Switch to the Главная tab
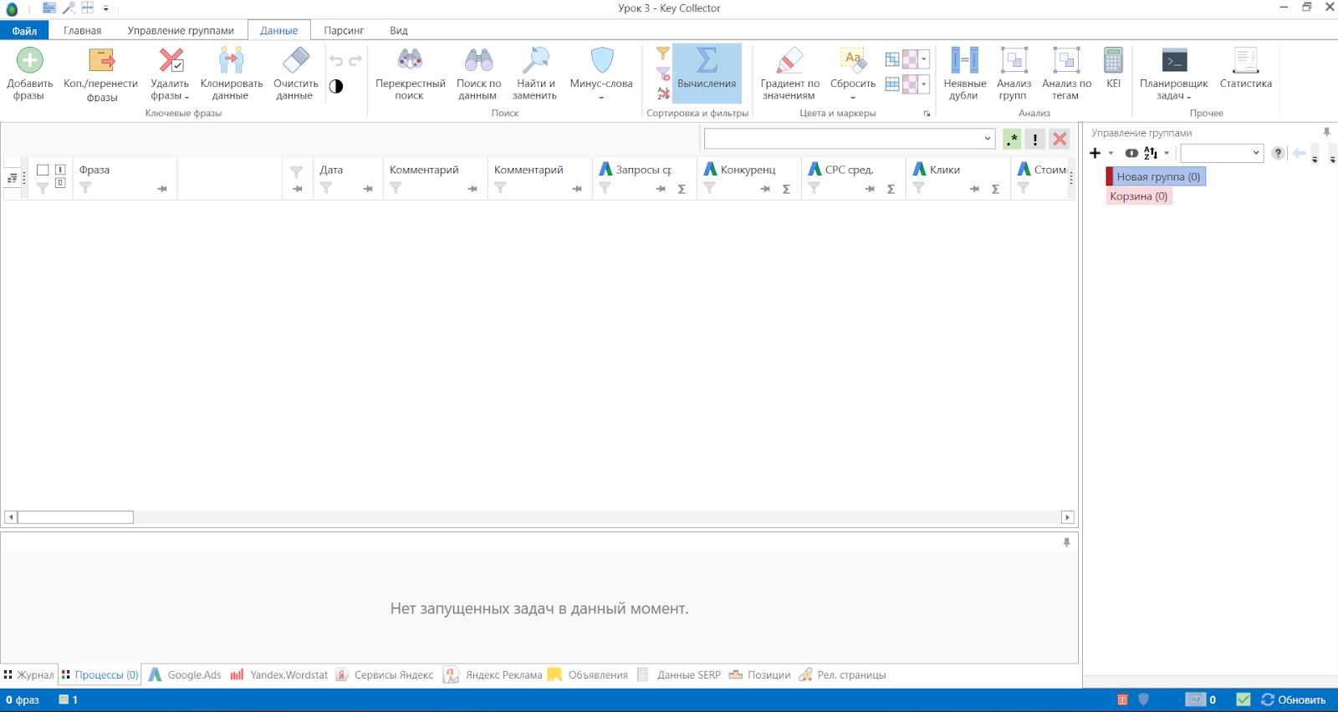Image resolution: width=1338 pixels, height=712 pixels. coord(83,31)
